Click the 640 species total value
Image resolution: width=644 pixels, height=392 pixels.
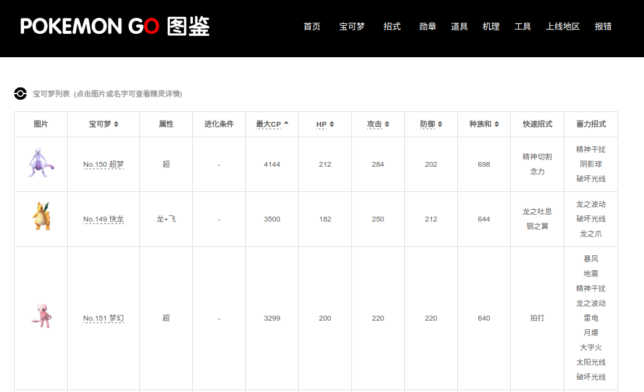(x=484, y=318)
